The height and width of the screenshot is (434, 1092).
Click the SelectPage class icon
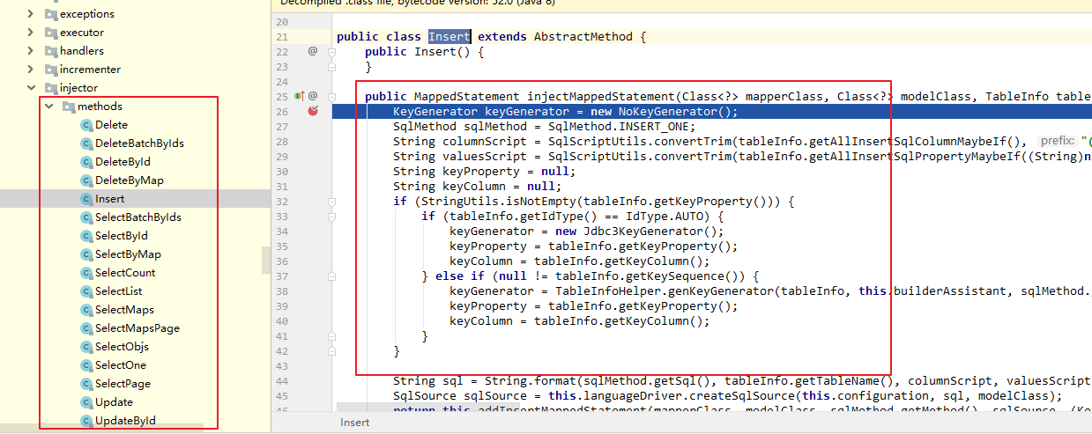[86, 384]
